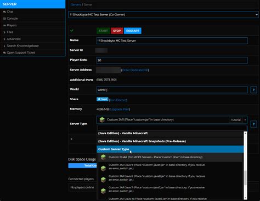Open Support Ticket in sidebar
The height and width of the screenshot is (201, 260).
[21, 53]
